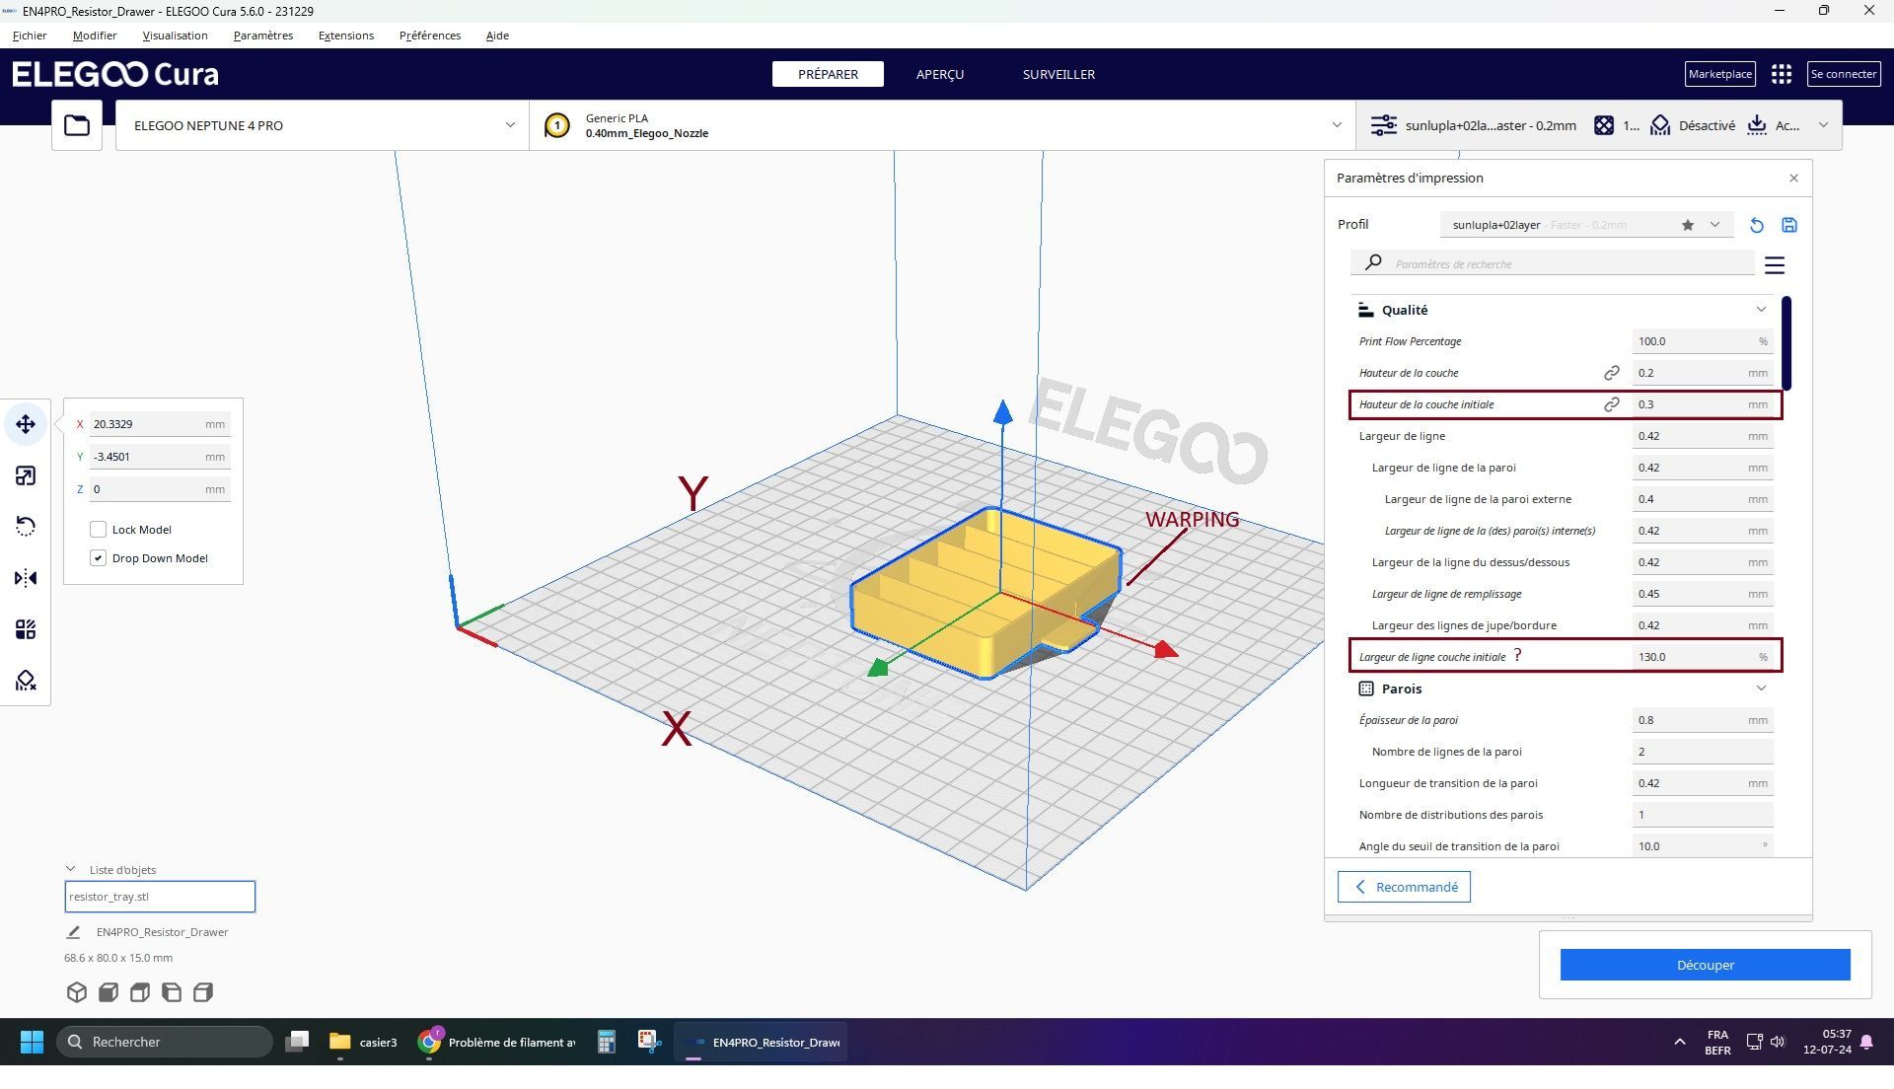Open the Support Blocker tool
1894x1089 pixels.
(x=26, y=681)
